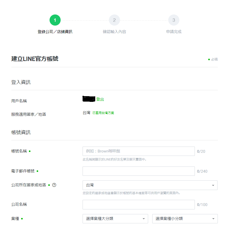Click the 公司名稱 field label

[19, 204]
